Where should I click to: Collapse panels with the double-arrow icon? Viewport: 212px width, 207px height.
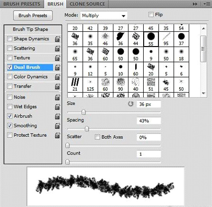(x=195, y=4)
